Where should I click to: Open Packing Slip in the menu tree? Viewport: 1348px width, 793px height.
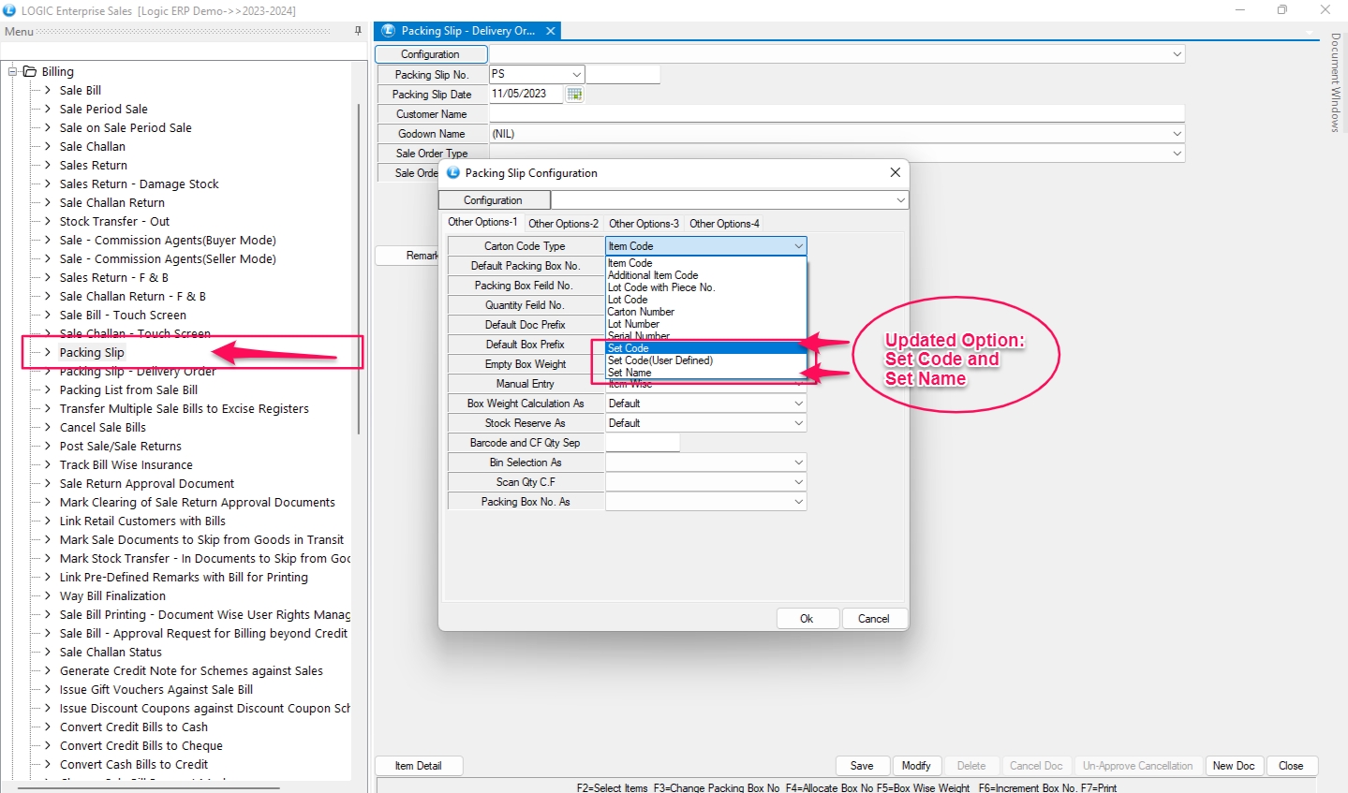(92, 352)
